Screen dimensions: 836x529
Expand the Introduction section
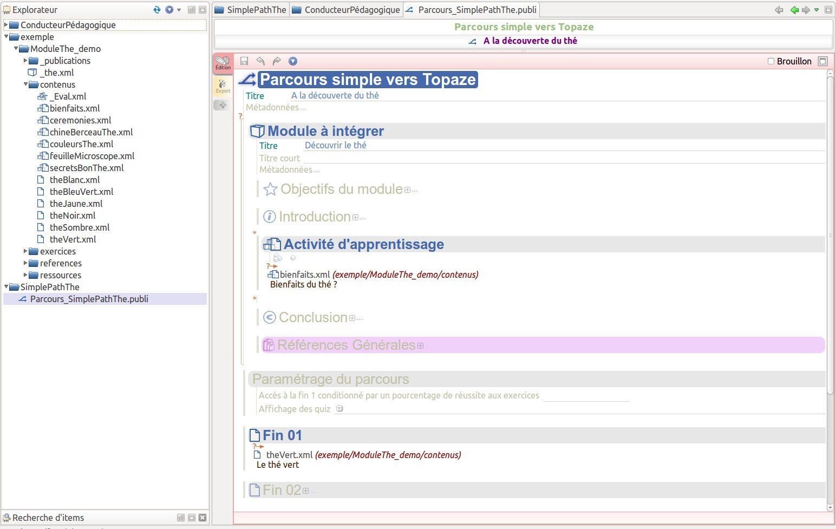pyautogui.click(x=356, y=218)
